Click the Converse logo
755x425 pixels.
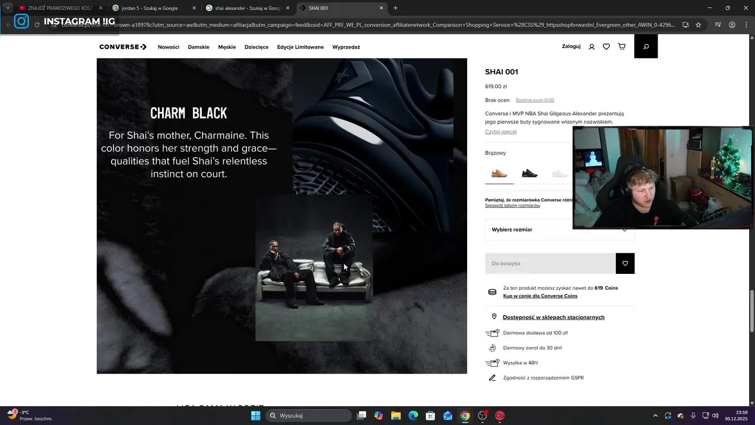(123, 47)
